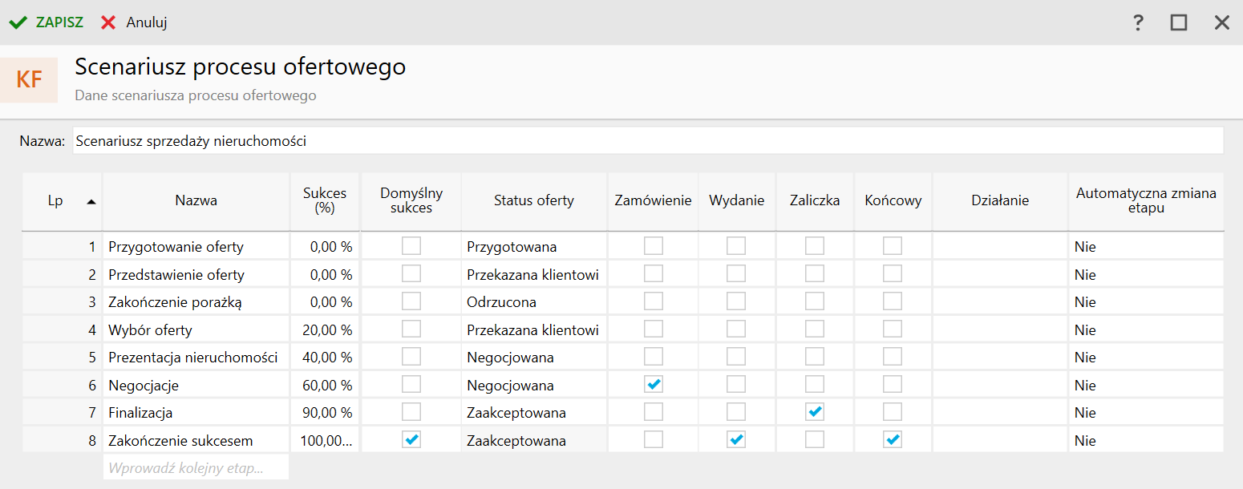Uncheck Zaliczka checkbox for Finalizacja row
The width and height of the screenshot is (1243, 489).
click(815, 412)
